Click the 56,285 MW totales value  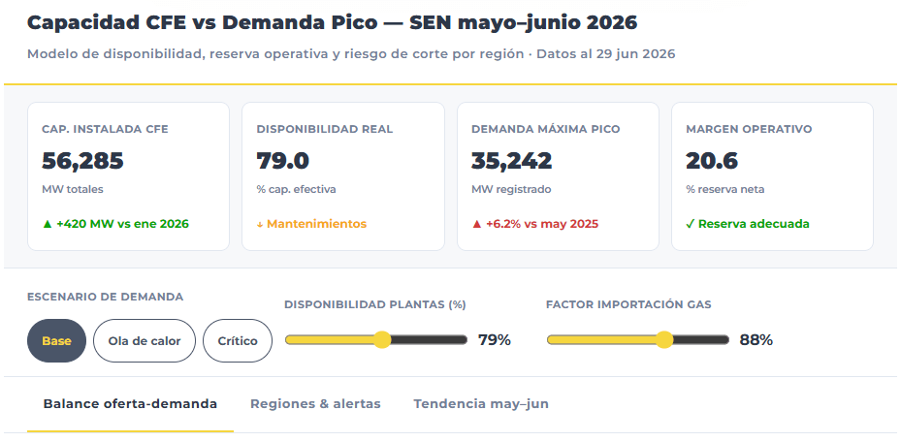pos(82,161)
